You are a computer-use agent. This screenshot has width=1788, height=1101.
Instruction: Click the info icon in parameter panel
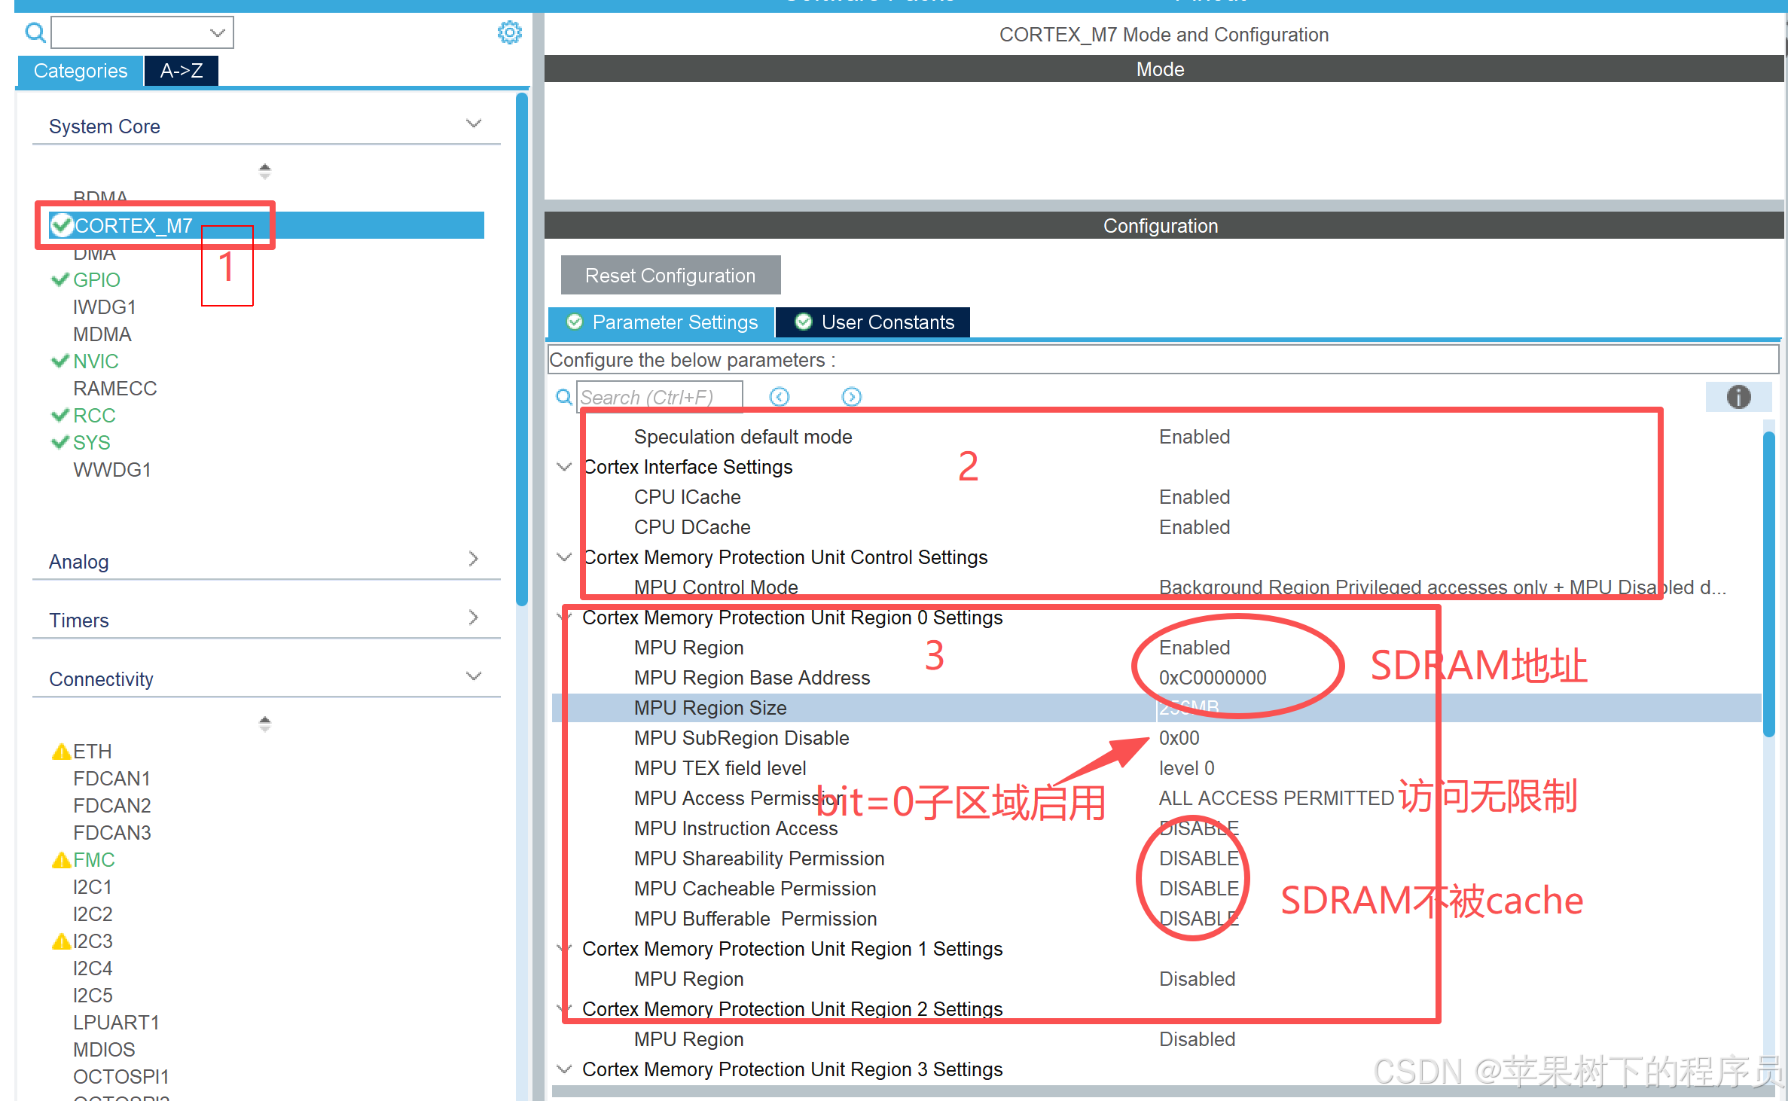1738,397
